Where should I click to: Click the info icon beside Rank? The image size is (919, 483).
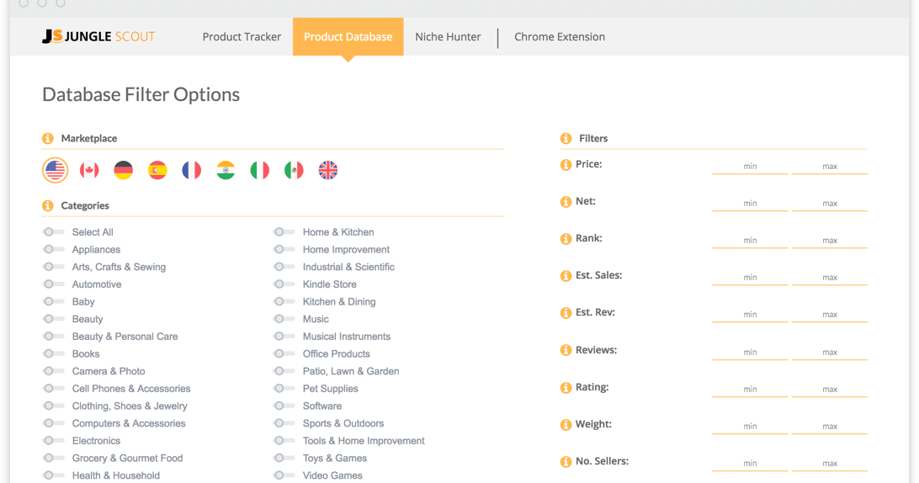(x=566, y=239)
